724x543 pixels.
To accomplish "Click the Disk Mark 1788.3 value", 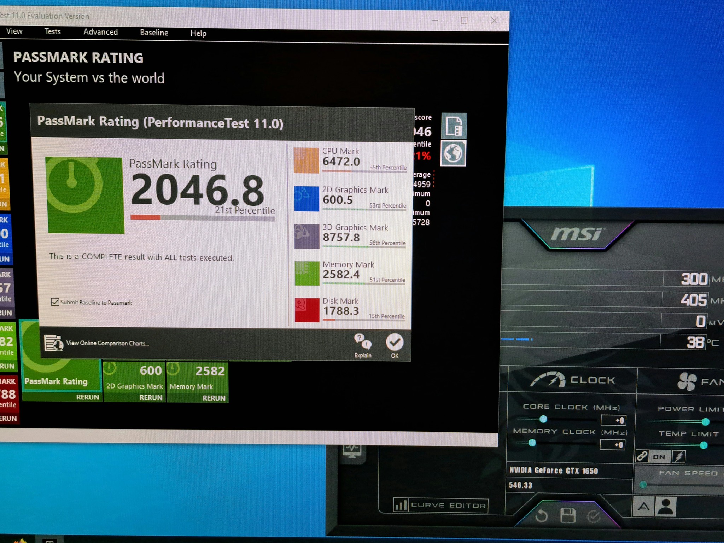I will (x=341, y=311).
